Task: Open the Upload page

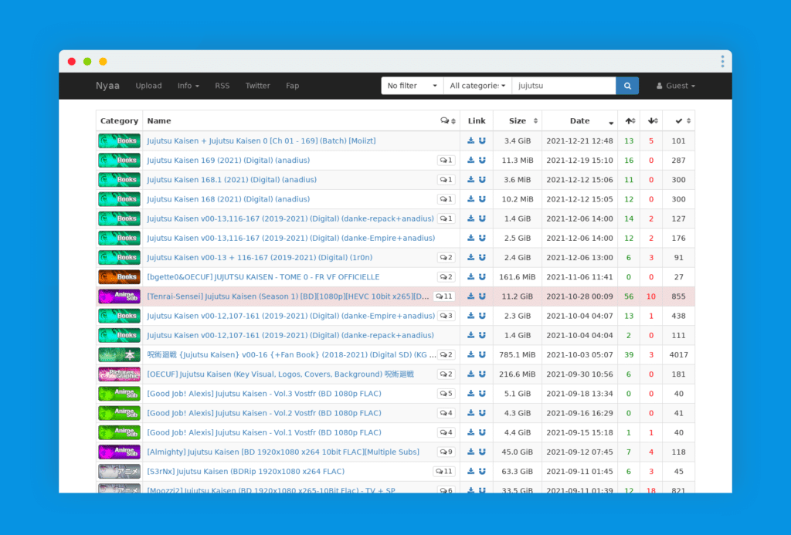Action: coord(148,86)
